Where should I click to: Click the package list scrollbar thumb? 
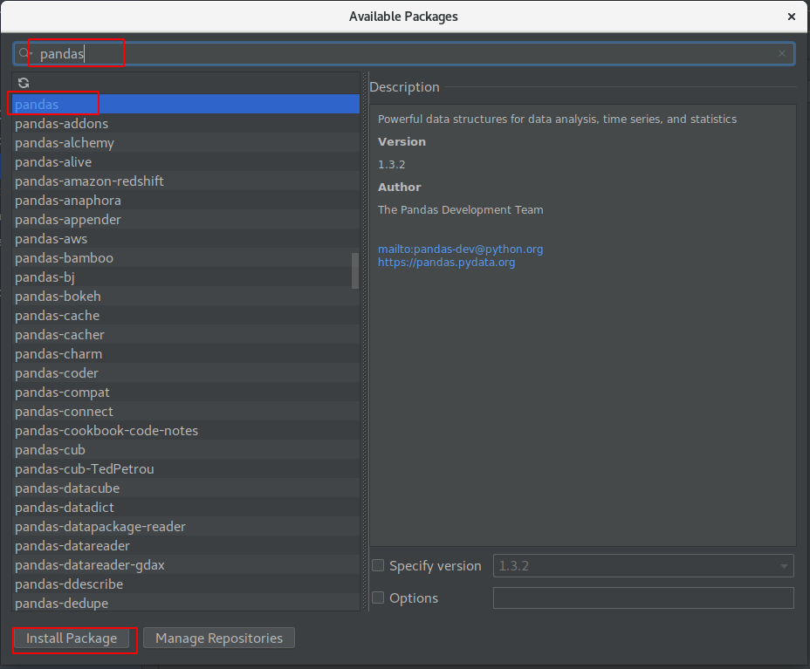click(x=355, y=270)
